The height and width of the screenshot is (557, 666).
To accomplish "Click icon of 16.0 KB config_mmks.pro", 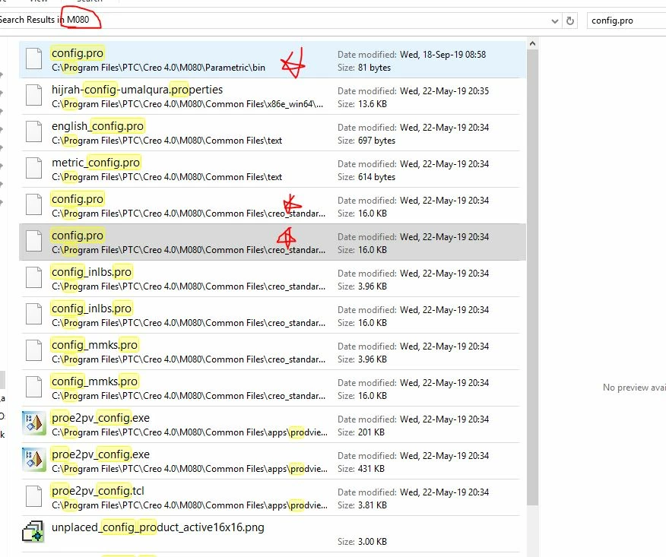I will 33,388.
